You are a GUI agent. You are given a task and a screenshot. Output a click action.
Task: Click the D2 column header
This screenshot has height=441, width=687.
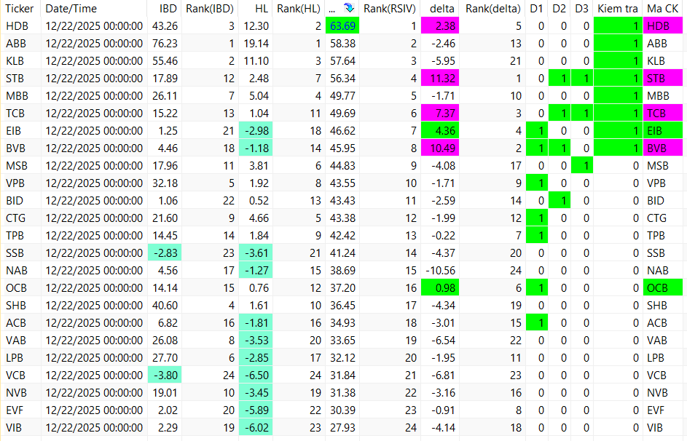pos(559,8)
